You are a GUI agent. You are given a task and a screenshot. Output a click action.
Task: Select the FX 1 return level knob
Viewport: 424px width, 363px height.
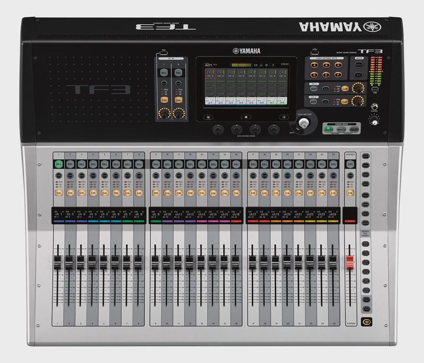[x=358, y=88]
